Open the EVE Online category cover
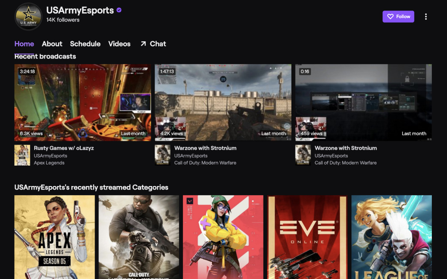Screen dimensions: 447x279 click(x=307, y=237)
